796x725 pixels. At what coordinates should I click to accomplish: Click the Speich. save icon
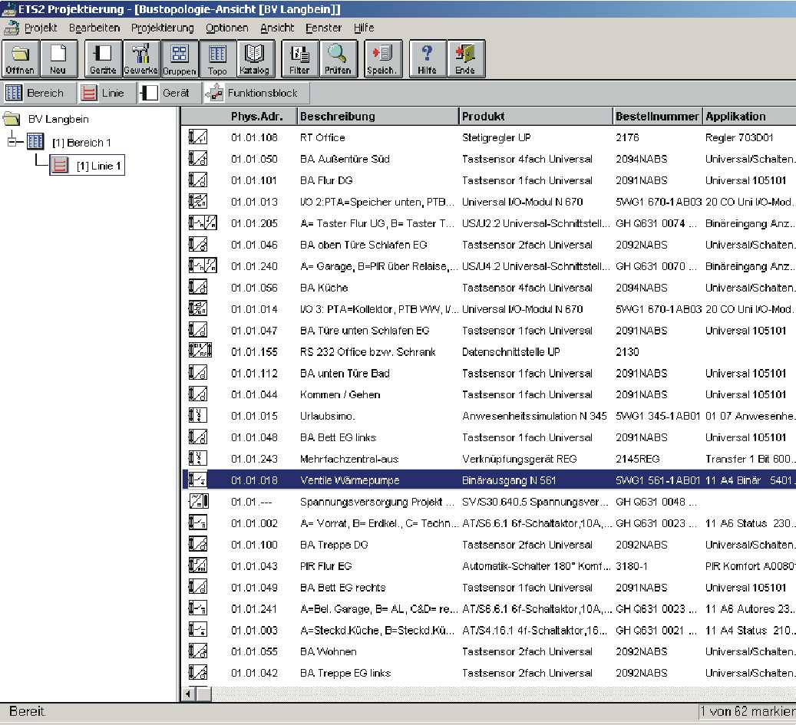381,59
